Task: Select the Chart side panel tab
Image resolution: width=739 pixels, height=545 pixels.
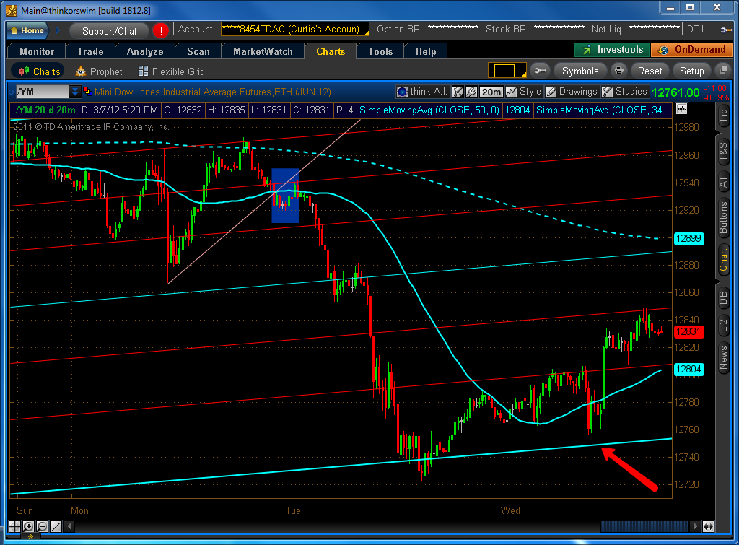Action: (723, 260)
